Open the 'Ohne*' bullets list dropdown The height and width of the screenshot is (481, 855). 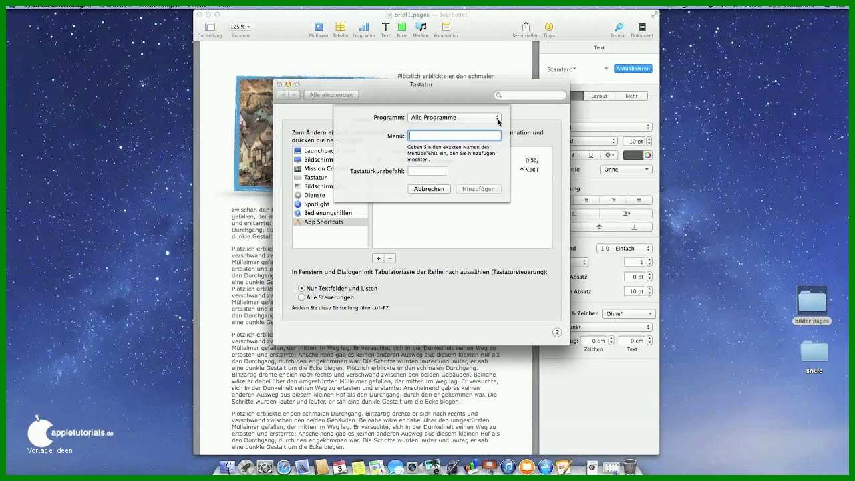click(x=629, y=313)
